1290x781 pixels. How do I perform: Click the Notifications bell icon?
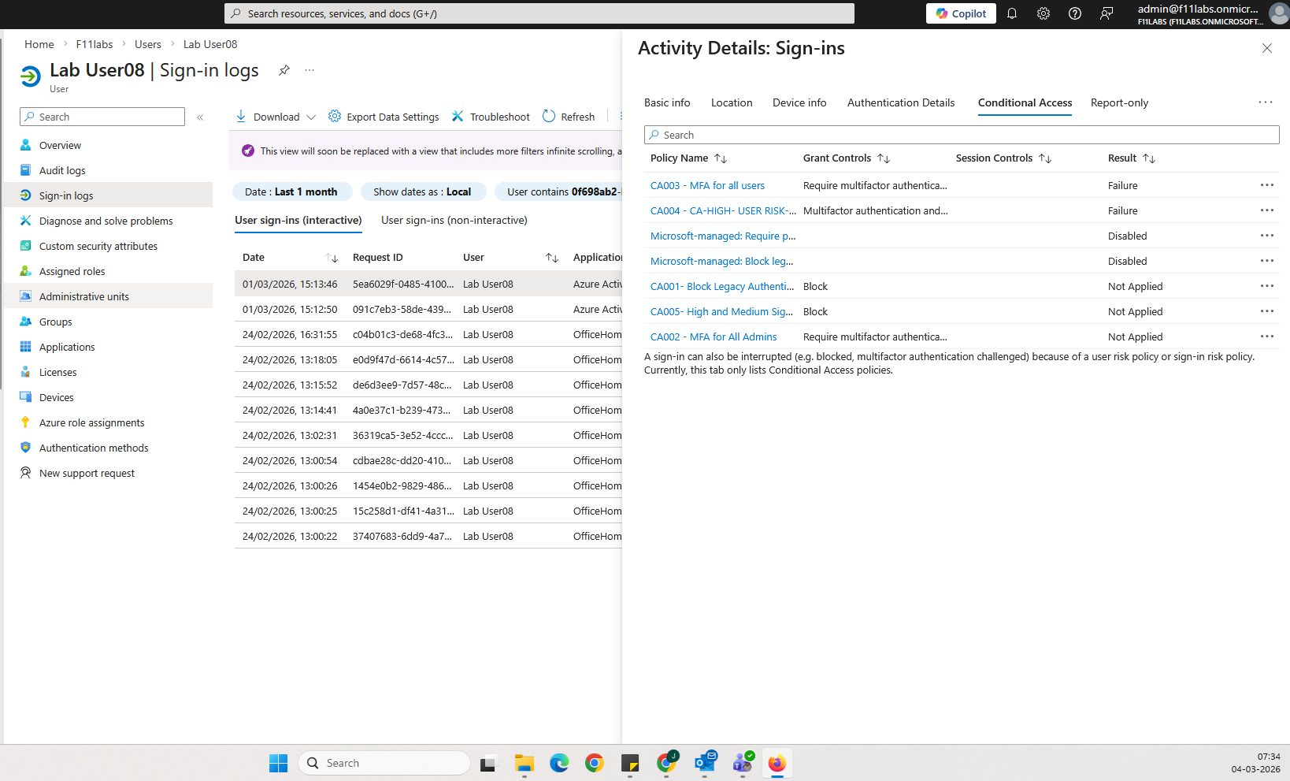1012,13
